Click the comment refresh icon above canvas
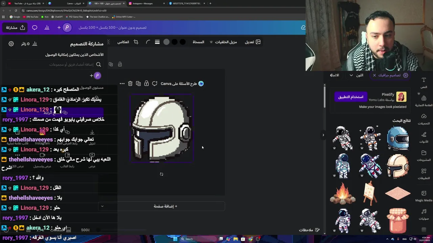This screenshot has width=433, height=243. (155, 83)
